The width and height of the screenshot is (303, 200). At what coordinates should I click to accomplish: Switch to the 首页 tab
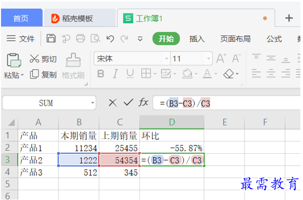22,18
